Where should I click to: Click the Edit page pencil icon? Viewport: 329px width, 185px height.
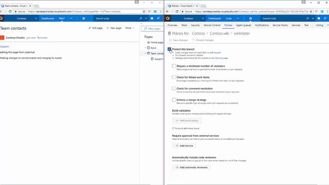(x=90, y=28)
